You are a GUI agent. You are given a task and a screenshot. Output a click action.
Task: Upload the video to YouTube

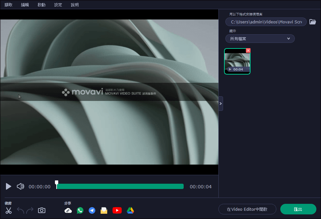[117, 210]
